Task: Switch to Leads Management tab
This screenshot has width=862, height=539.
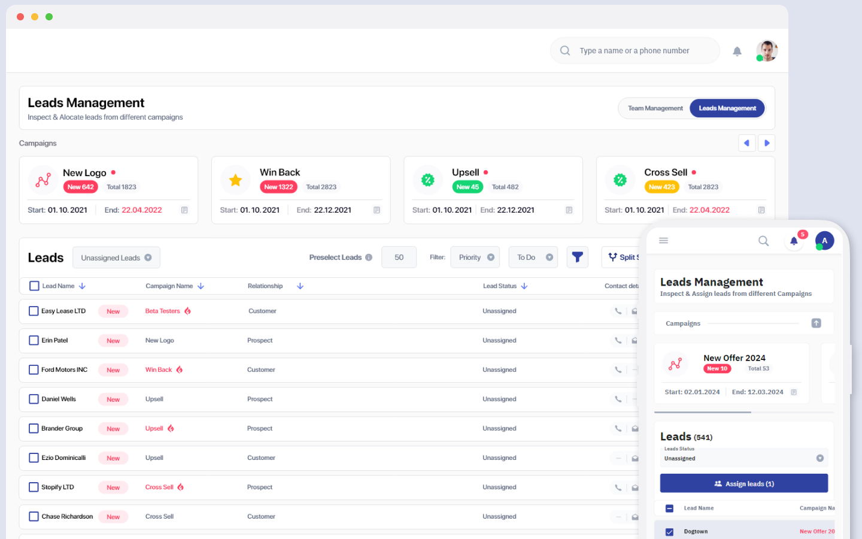Action: tap(727, 108)
